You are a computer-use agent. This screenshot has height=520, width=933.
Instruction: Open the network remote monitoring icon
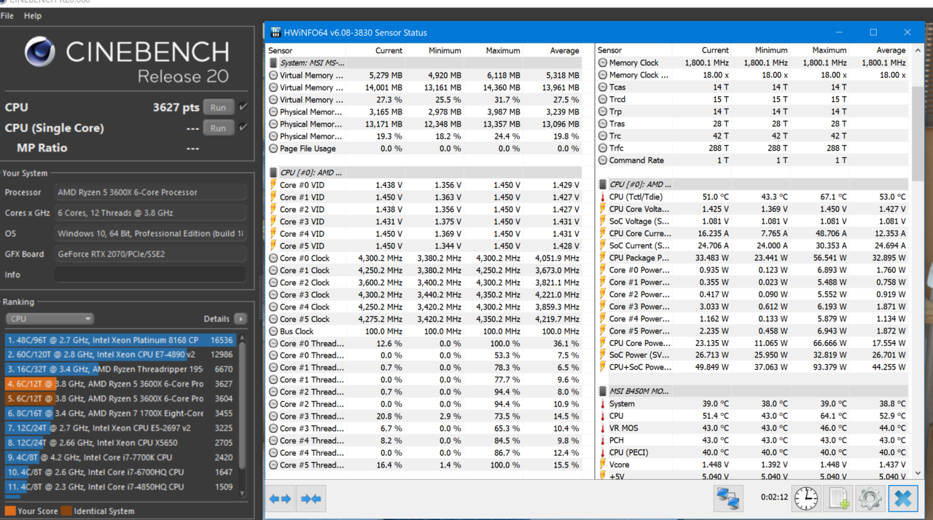728,498
